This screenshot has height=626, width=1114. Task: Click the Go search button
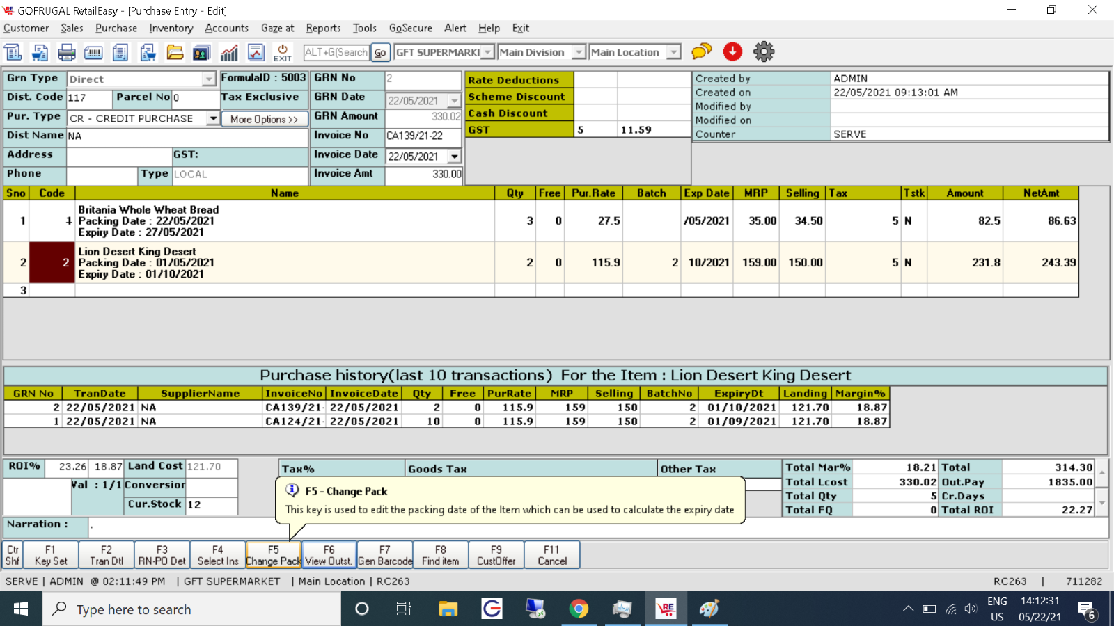[x=380, y=52]
